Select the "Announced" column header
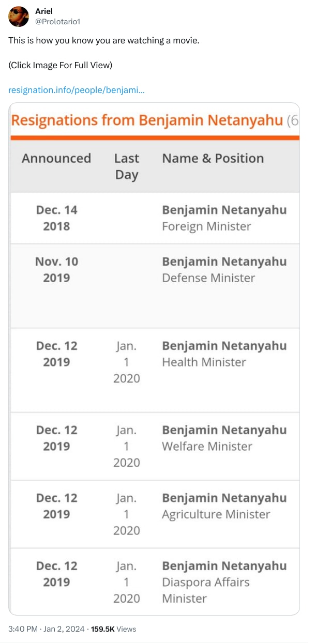The height and width of the screenshot is (643, 316). [x=56, y=158]
